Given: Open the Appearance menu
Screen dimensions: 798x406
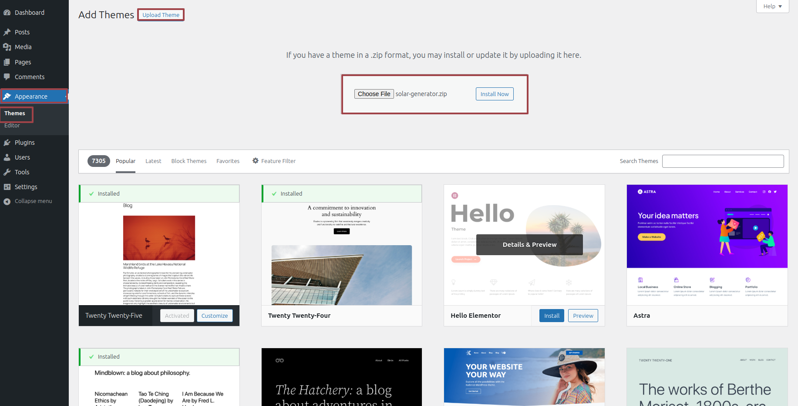Looking at the screenshot, I should (34, 97).
